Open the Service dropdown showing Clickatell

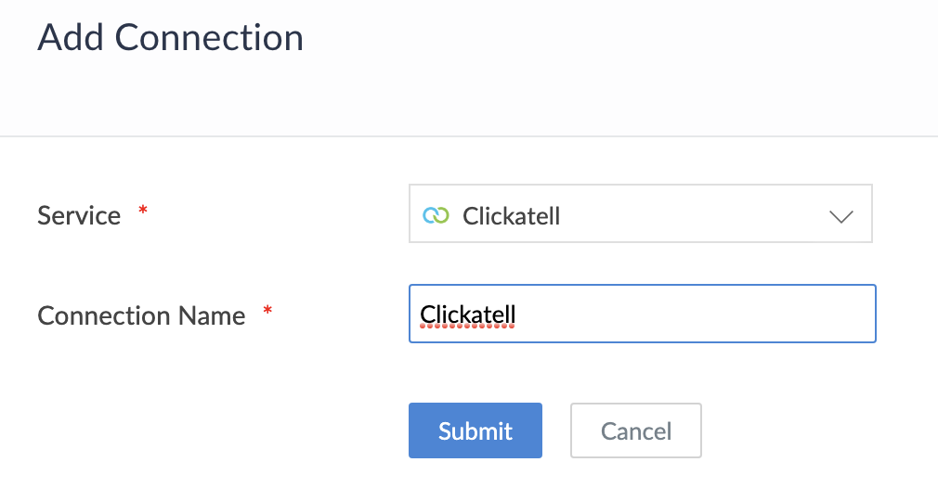(640, 213)
